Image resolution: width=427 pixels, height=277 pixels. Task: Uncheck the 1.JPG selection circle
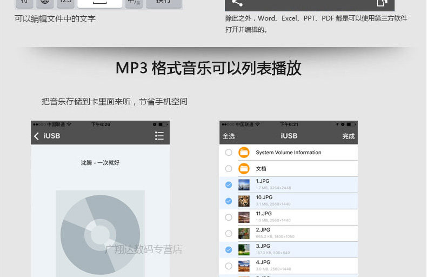(229, 185)
